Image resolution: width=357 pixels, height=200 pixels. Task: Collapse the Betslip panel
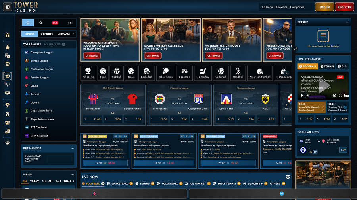click(347, 22)
